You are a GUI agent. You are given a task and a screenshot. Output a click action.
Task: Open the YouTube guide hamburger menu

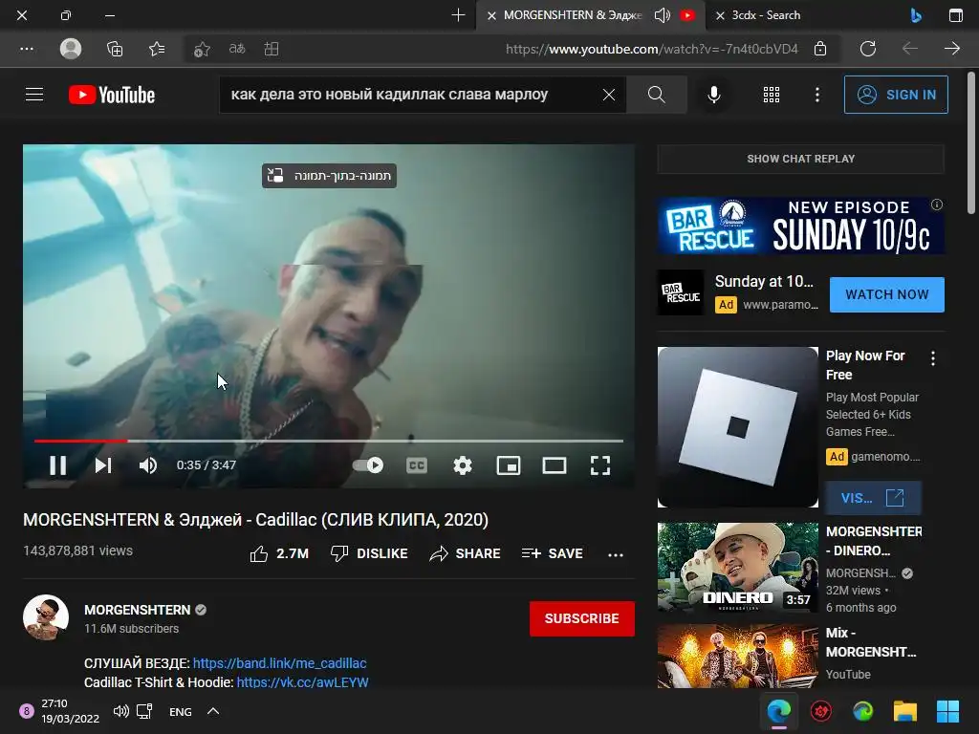click(34, 95)
